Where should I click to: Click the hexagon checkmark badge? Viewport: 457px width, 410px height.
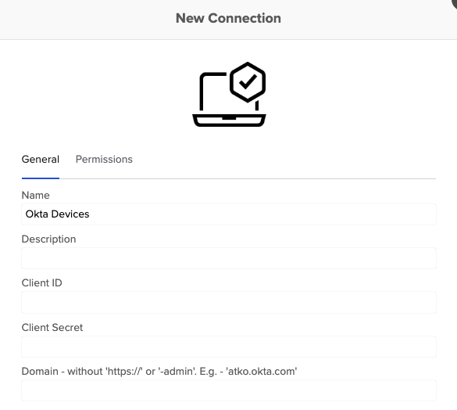click(x=248, y=82)
